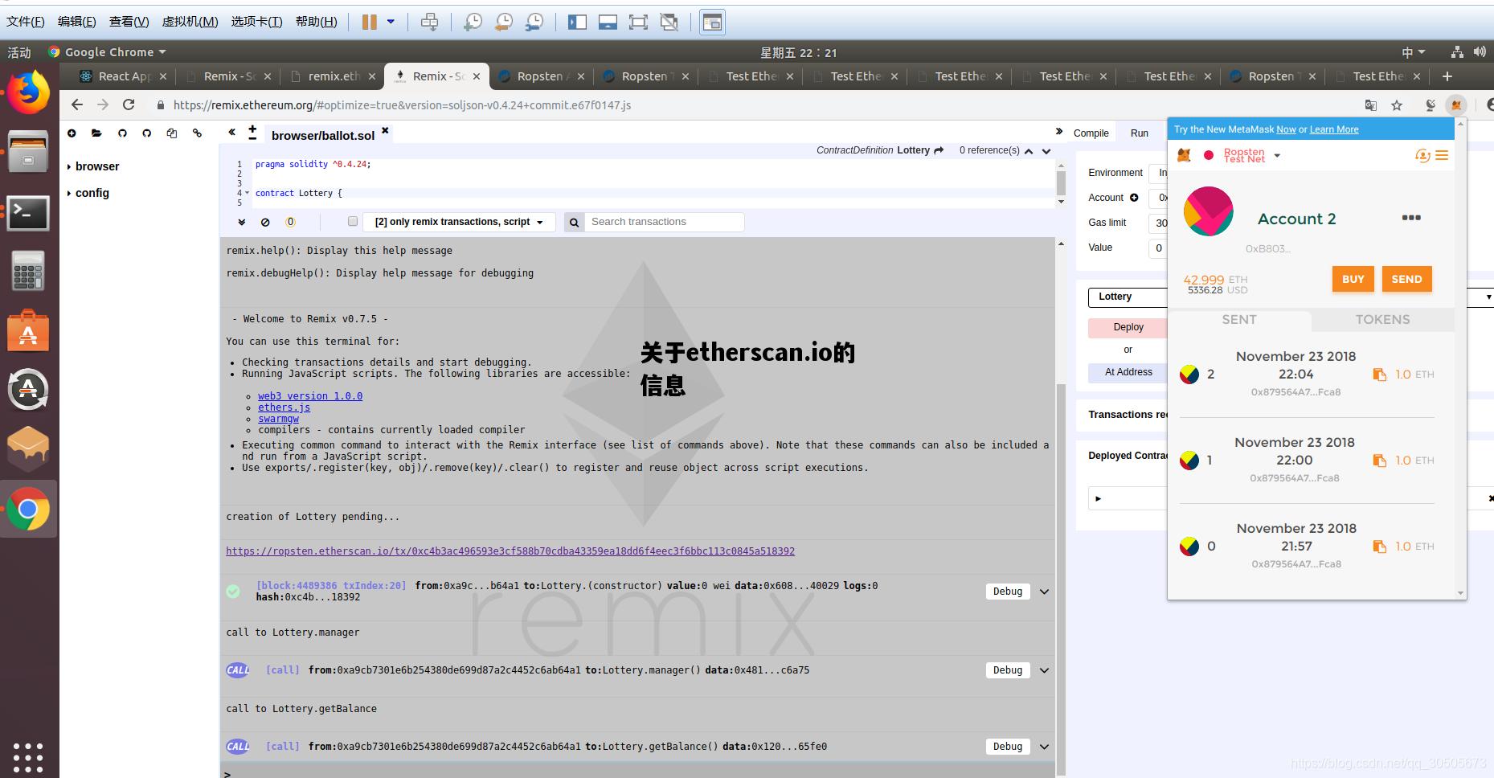The image size is (1494, 778).
Task: Copy transaction 0 hash icon
Action: (x=1379, y=547)
